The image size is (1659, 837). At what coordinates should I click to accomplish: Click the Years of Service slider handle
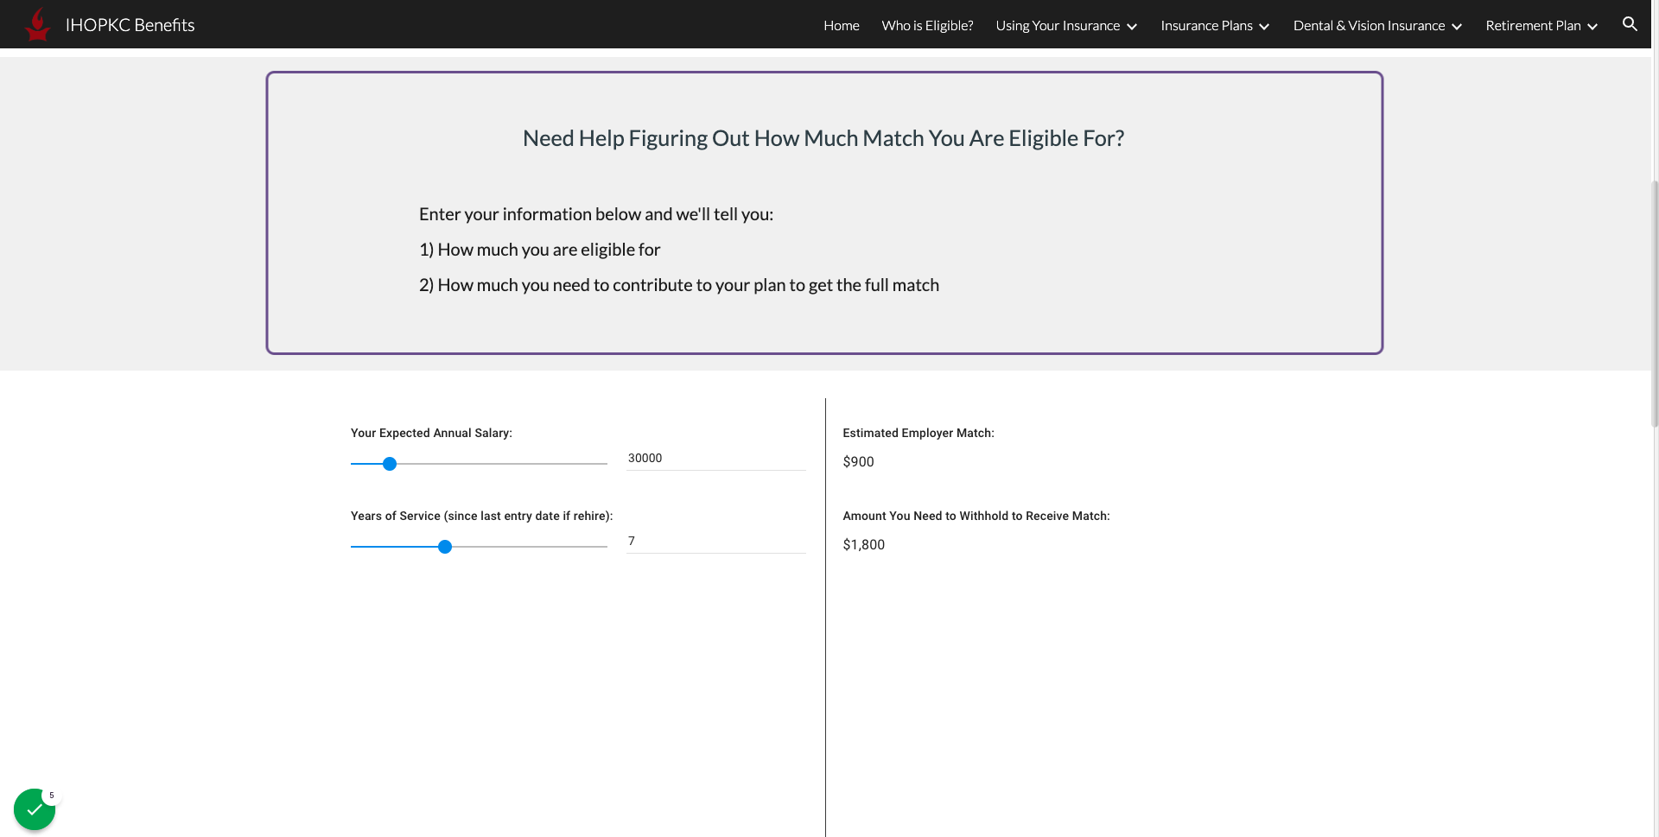click(x=445, y=547)
